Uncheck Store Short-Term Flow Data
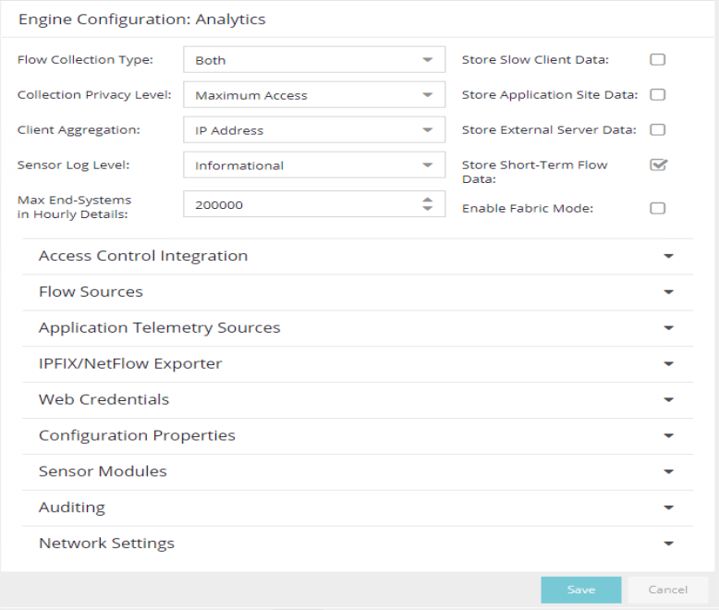 coord(658,165)
